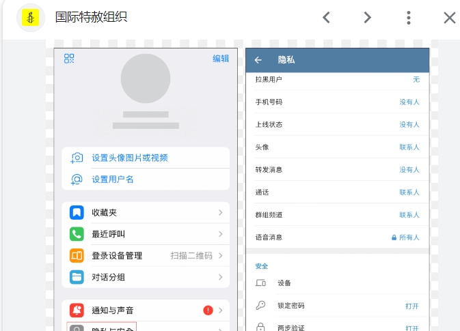Open the QR code icon in profile

pos(69,59)
